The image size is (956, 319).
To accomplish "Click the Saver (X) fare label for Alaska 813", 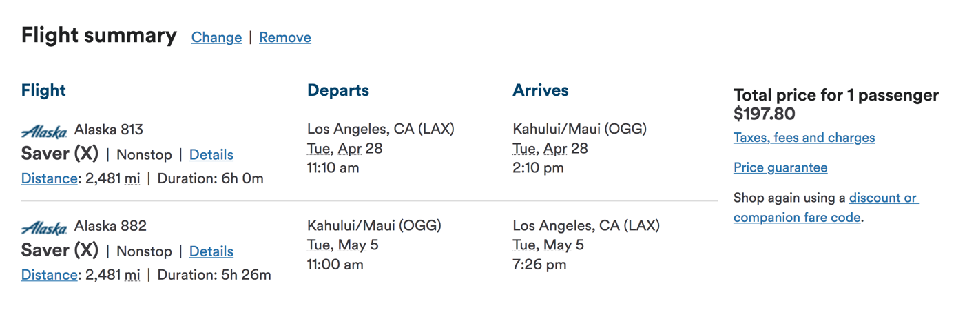I will (x=60, y=154).
